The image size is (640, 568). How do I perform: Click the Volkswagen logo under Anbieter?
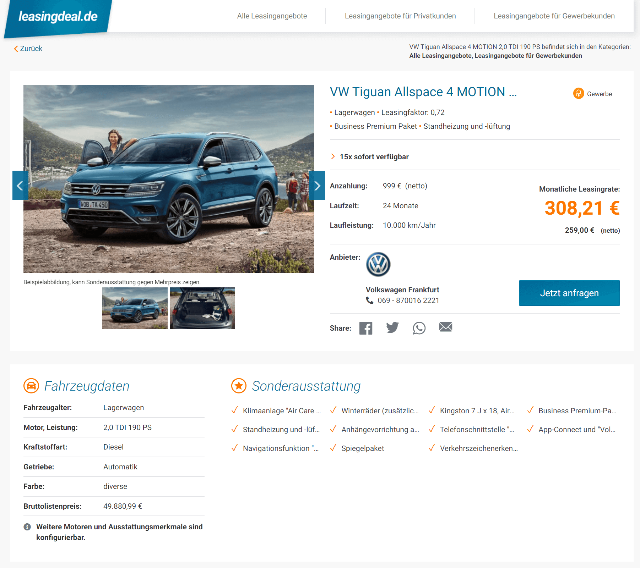click(378, 264)
